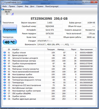Click status icon for Число включений/отключений
This screenshot has height=109, width=99.
point(5,72)
